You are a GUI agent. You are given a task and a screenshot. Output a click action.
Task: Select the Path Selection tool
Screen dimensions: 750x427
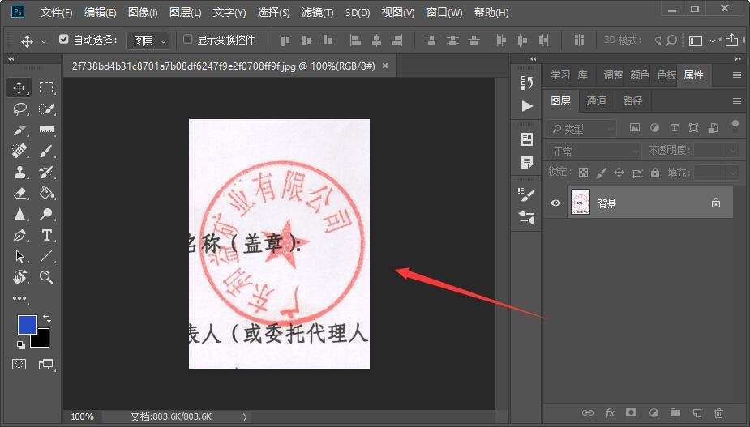point(19,256)
